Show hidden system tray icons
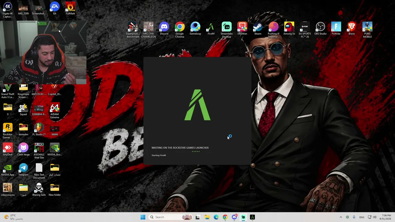The width and height of the screenshot is (395, 222). pyautogui.click(x=341, y=217)
